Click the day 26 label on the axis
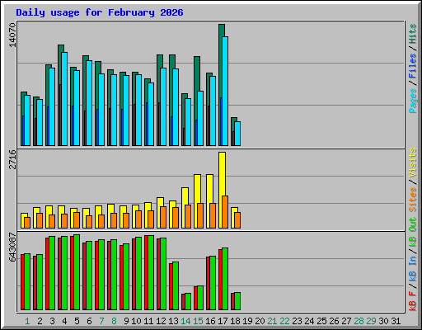Viewport: 422px width, 330px height. point(334,321)
